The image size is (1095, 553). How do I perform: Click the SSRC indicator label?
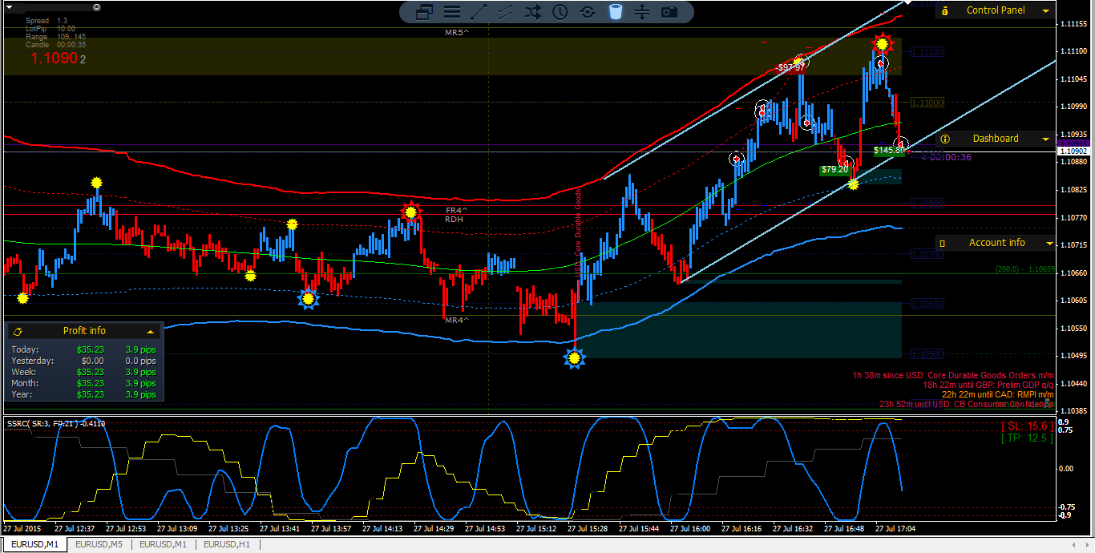tap(55, 423)
